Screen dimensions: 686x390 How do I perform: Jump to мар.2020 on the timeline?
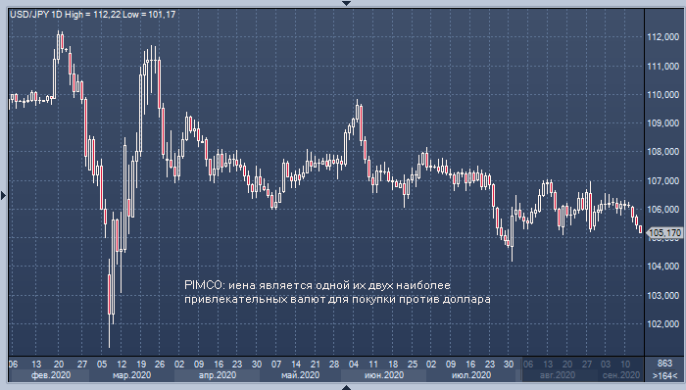131,375
